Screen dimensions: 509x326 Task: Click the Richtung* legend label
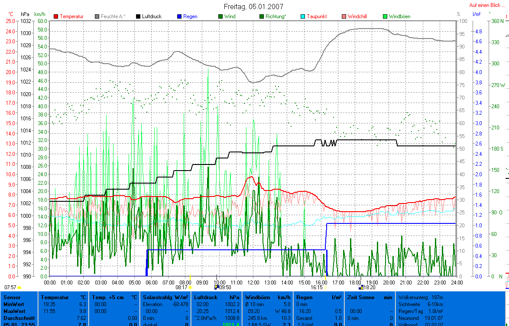(276, 16)
